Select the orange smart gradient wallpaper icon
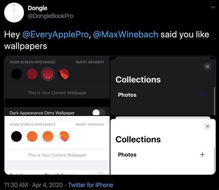 64,136
